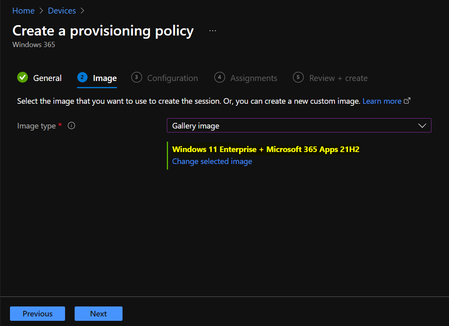
Task: Click the step 2 Image number icon
Action: [x=83, y=77]
